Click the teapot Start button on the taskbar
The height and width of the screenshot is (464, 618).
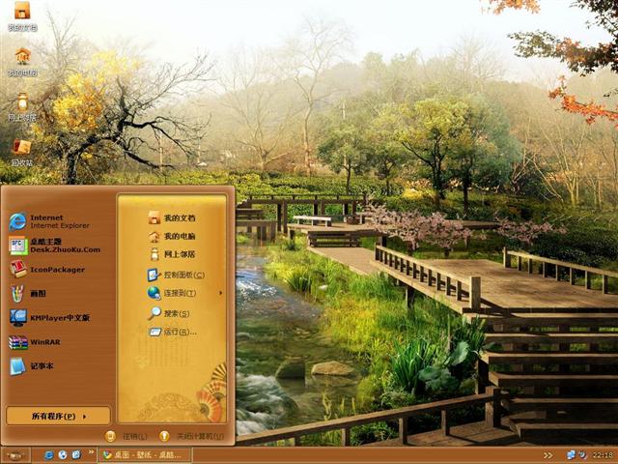tap(15, 455)
